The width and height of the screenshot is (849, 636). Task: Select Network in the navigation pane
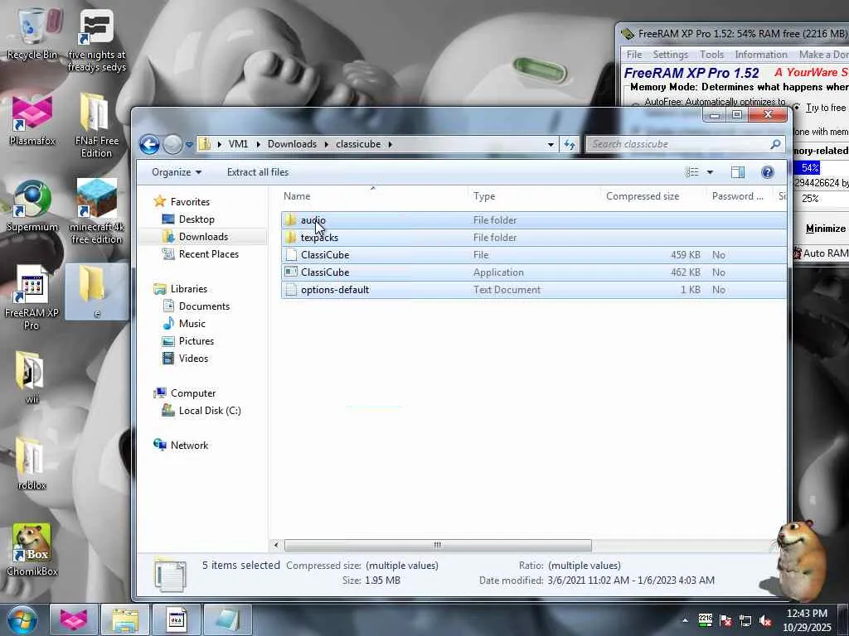tap(189, 445)
